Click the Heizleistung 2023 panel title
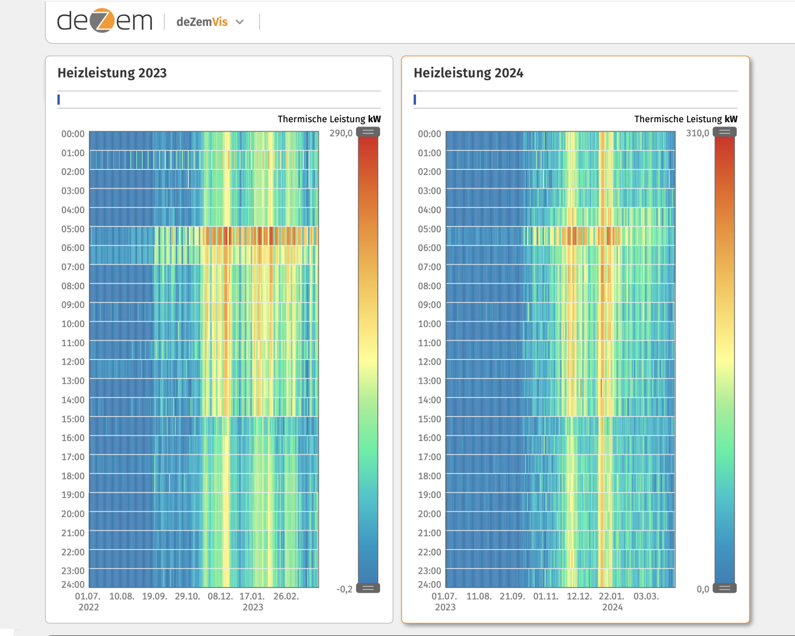 [x=112, y=73]
